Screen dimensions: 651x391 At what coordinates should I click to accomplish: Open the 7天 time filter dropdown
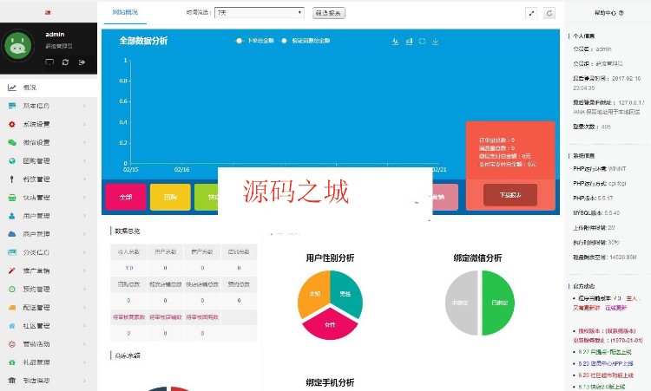[260, 13]
